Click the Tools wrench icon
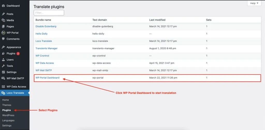This screenshot has height=130, width=265. pyautogui.click(x=3, y=66)
